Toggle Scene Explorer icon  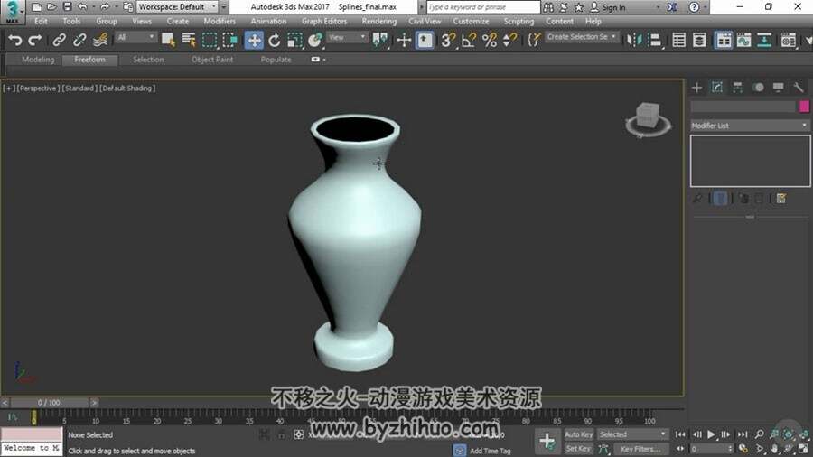(x=678, y=40)
